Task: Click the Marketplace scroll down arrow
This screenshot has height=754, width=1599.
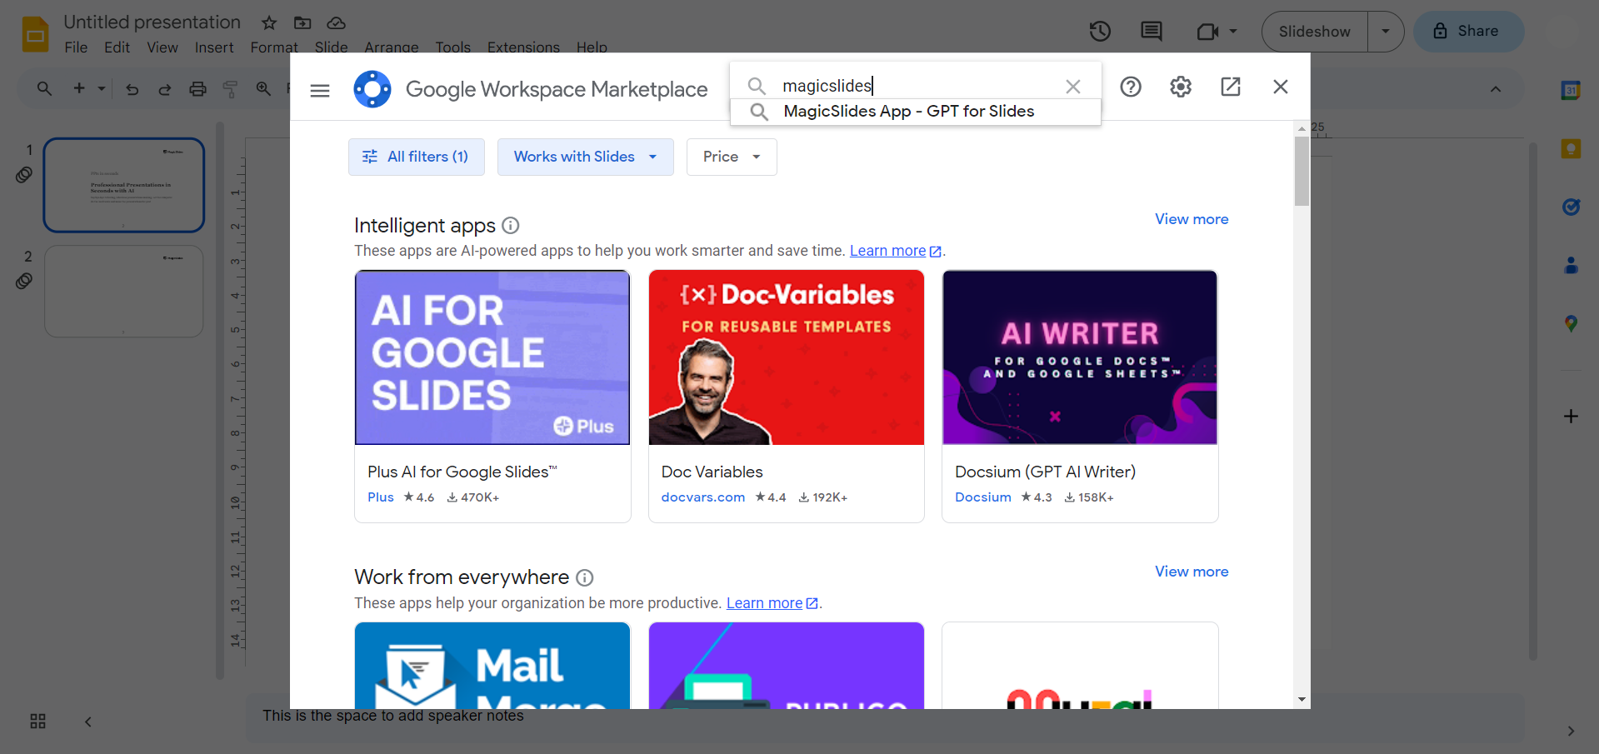Action: coord(1302,700)
